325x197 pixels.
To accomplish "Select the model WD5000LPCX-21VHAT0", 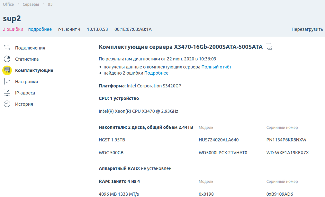I will [x=223, y=153].
